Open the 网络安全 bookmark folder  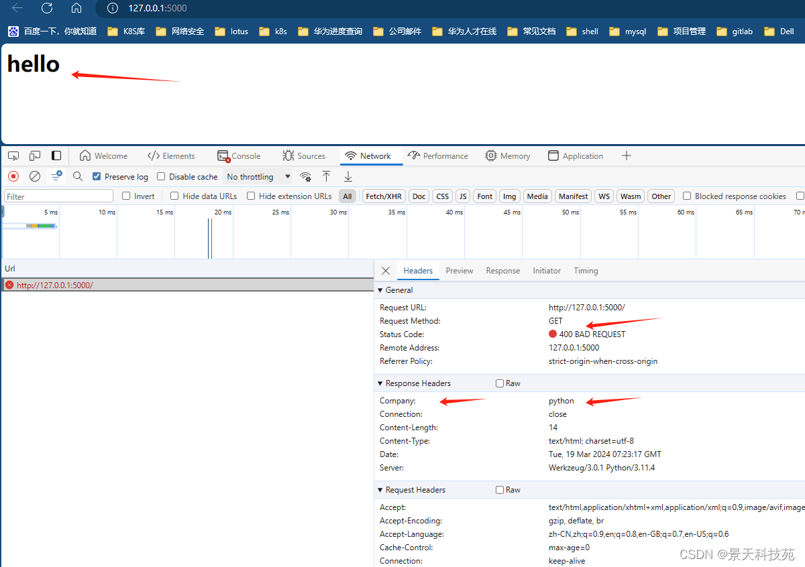point(180,31)
